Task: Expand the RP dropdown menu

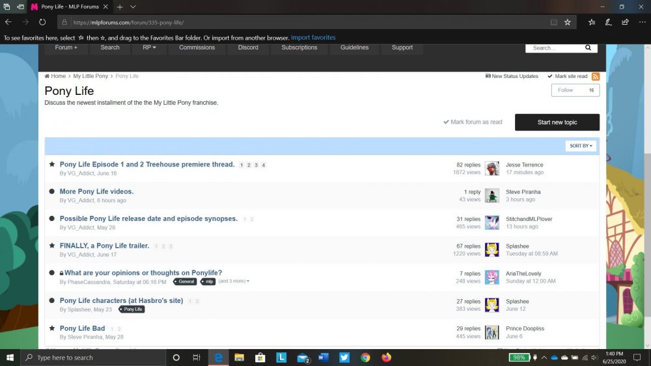Action: click(x=149, y=47)
